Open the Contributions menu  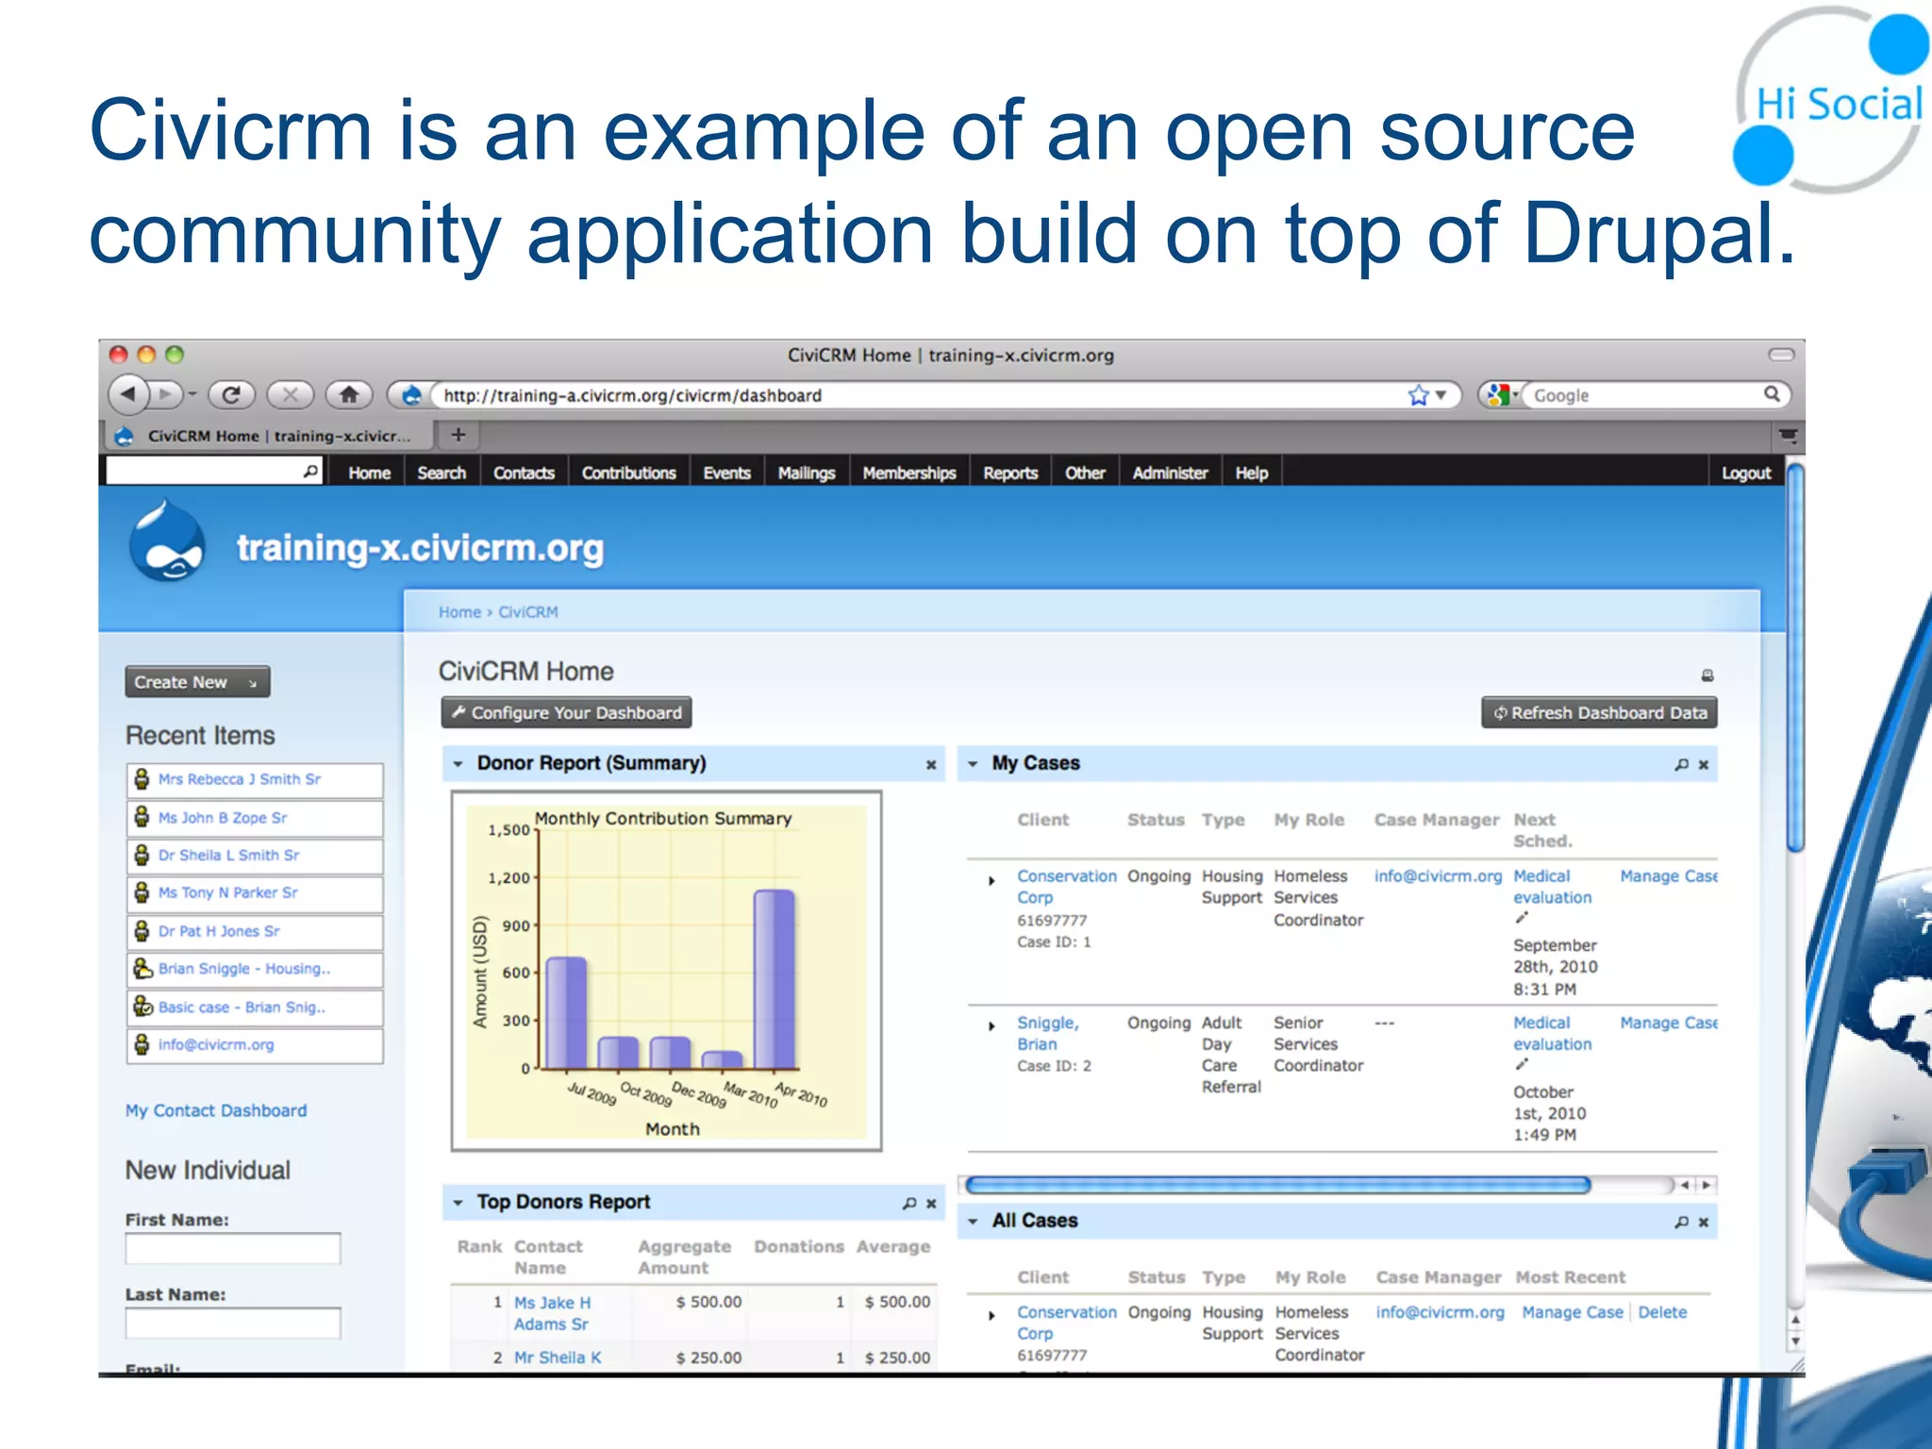pos(628,473)
